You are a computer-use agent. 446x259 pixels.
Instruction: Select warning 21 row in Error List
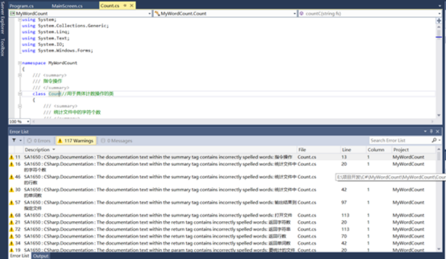pyautogui.click(x=223, y=222)
